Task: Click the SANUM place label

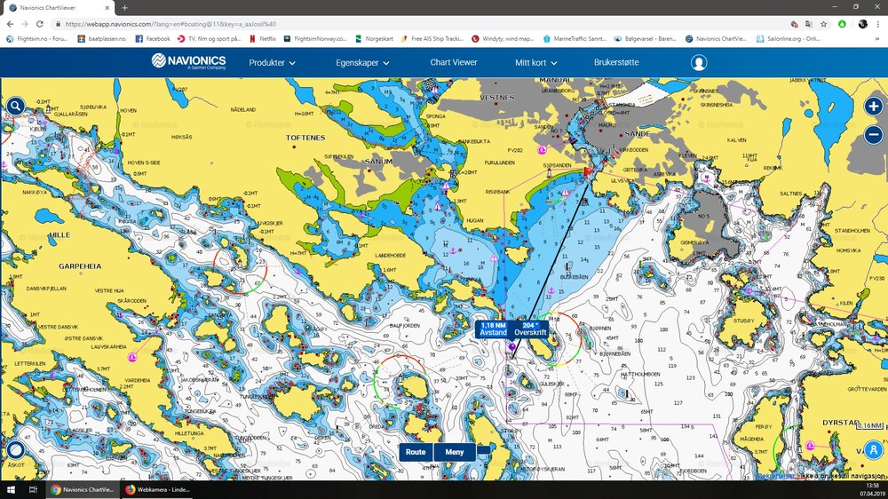Action: (378, 162)
